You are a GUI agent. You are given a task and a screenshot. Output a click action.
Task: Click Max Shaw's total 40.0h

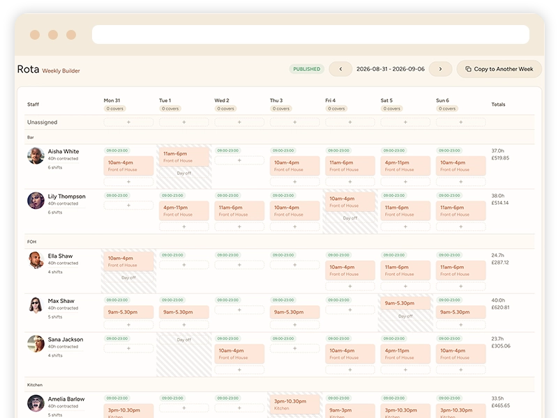[498, 300]
